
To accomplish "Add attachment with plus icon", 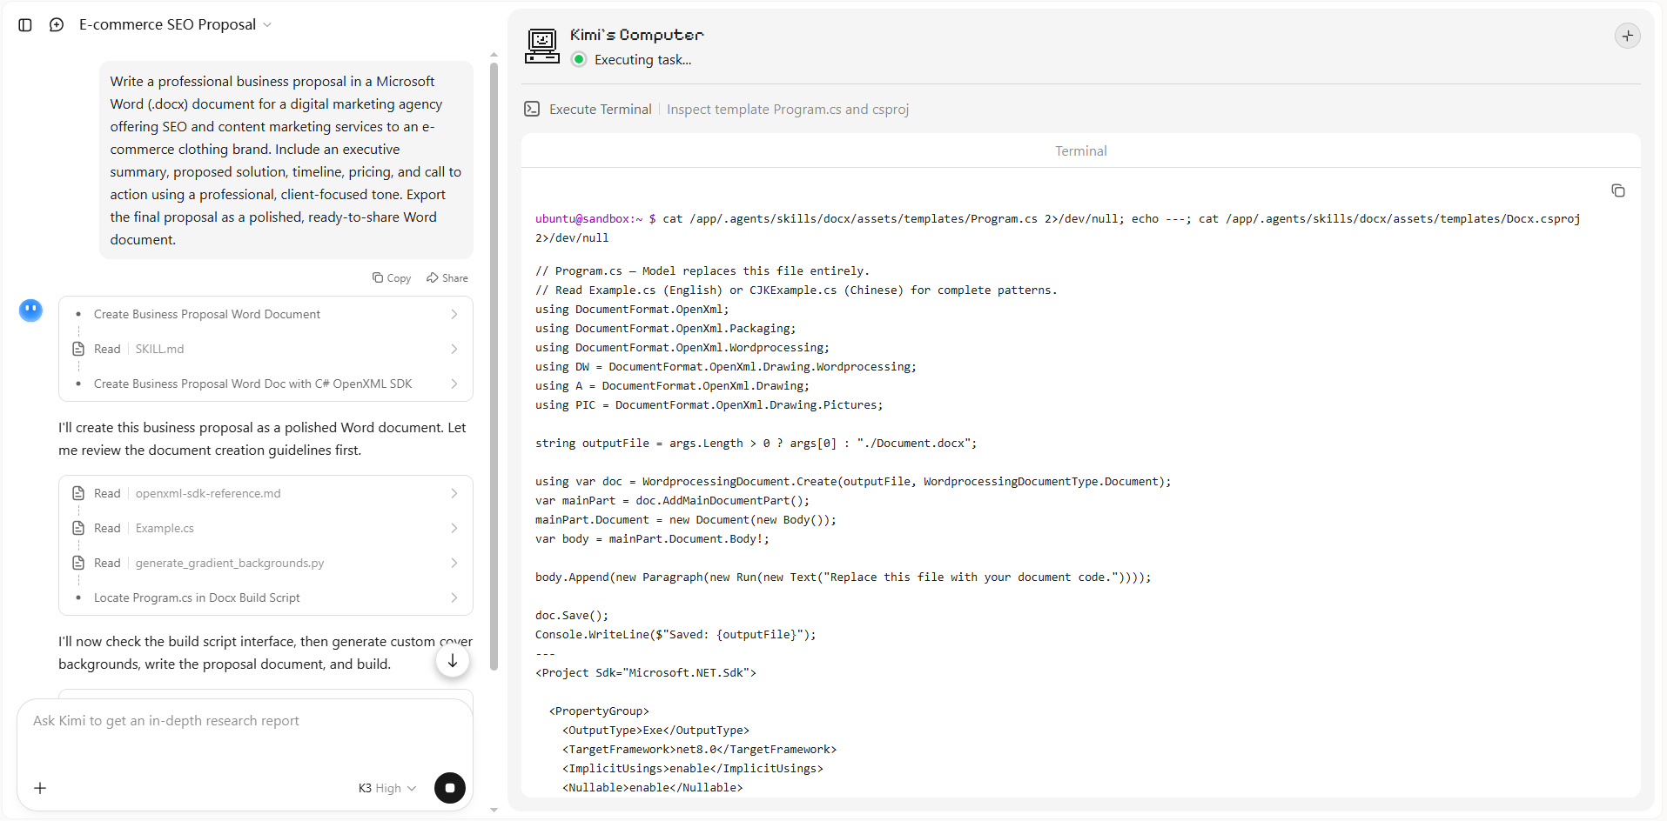I will [x=40, y=789].
